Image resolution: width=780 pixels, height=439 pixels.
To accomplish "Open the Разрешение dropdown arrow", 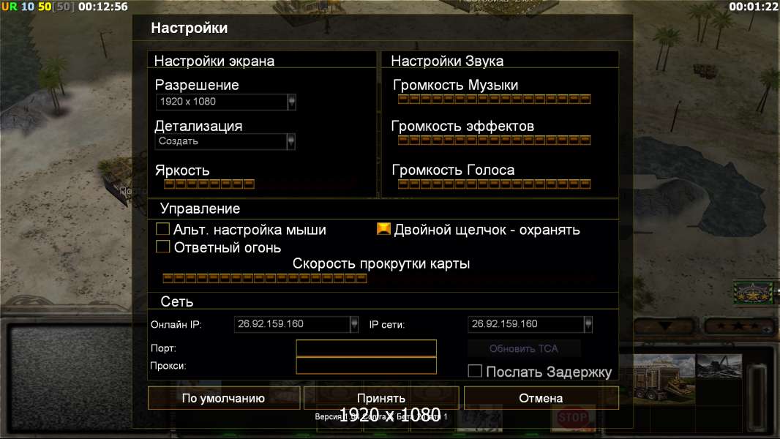I will click(291, 102).
